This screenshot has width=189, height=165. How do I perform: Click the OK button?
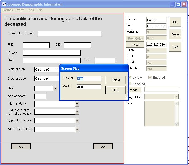[175, 22]
